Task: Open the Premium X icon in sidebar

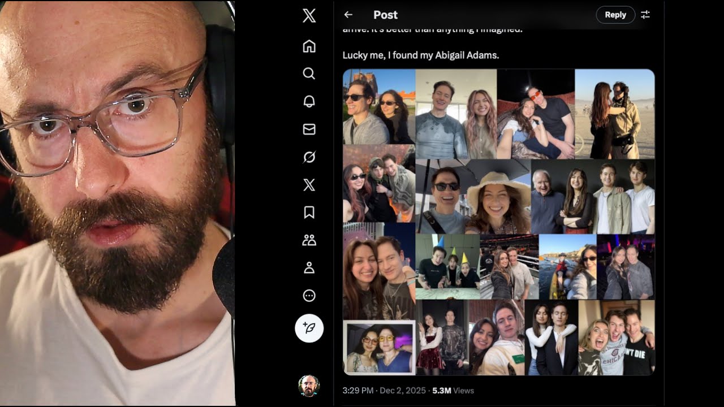Action: tap(309, 185)
